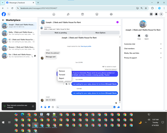Open Facebook notifications bell
Screen dimensions: 167x133
pyautogui.click(x=156, y=14)
